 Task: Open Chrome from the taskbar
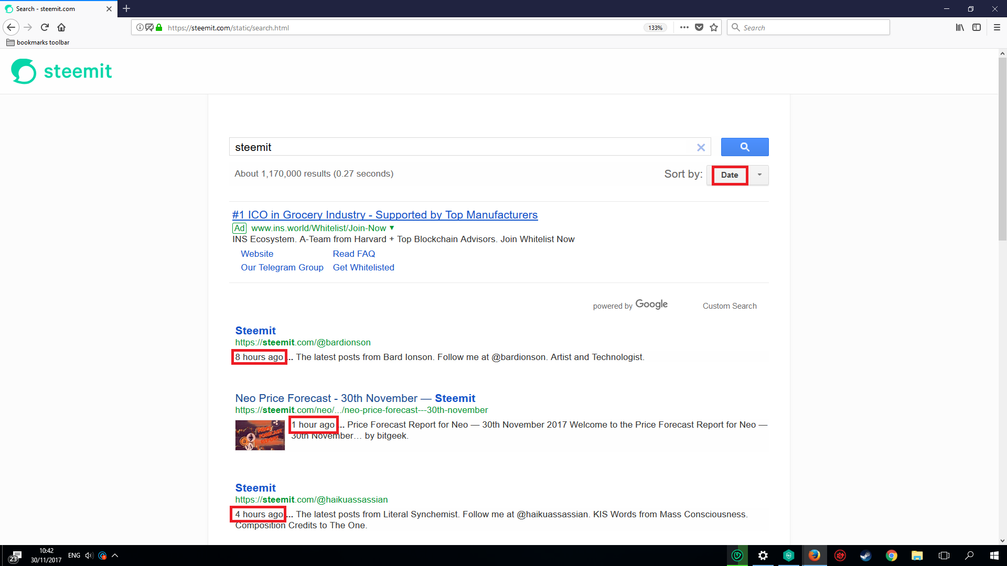[892, 556]
